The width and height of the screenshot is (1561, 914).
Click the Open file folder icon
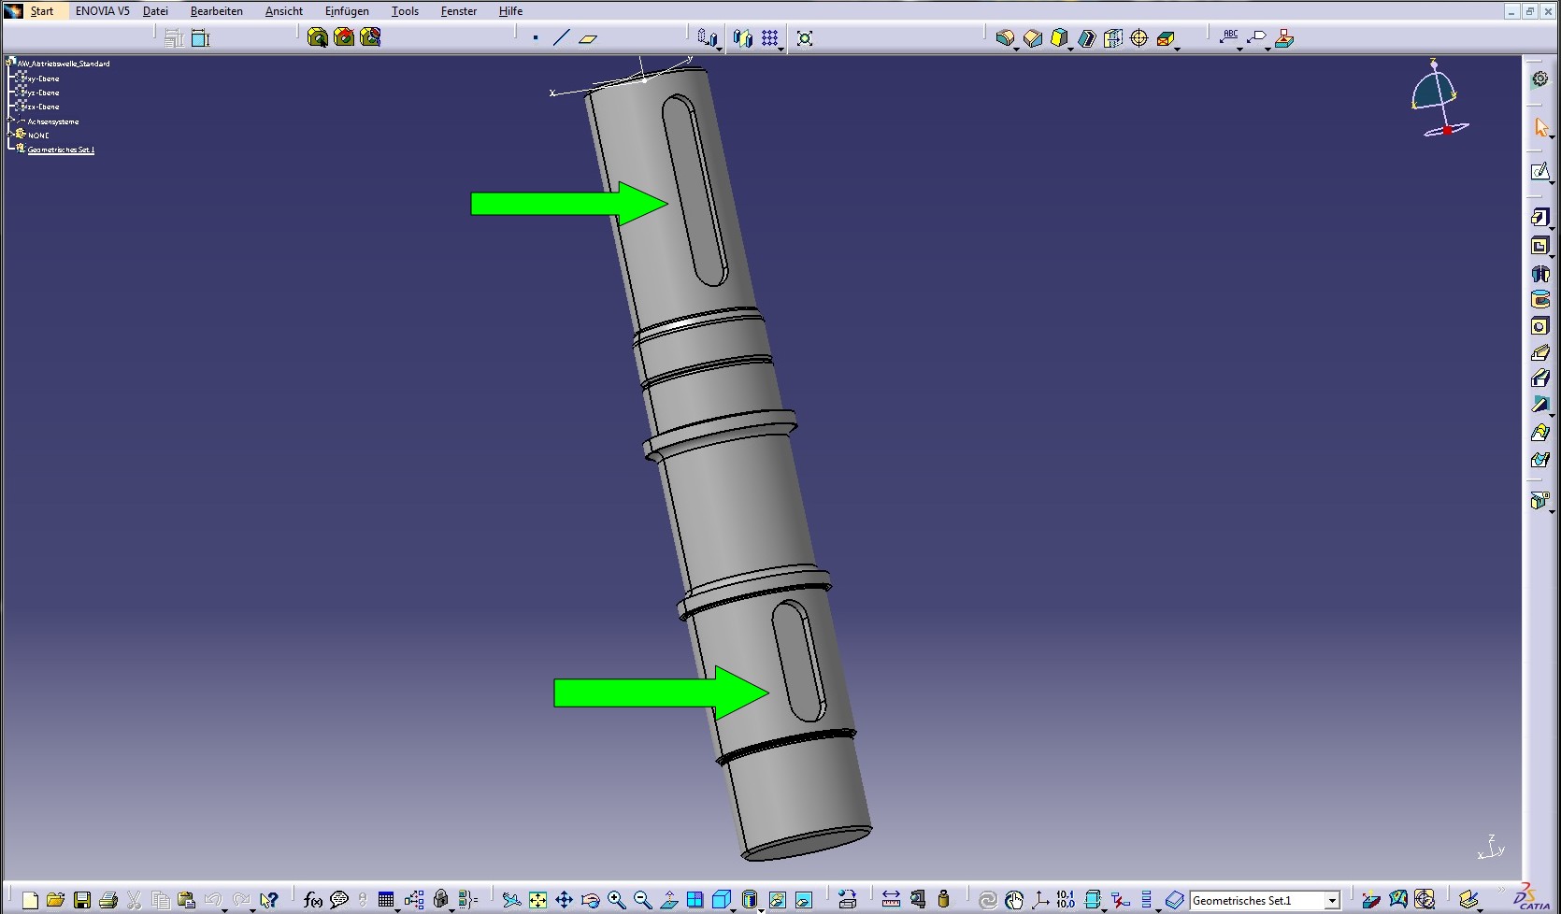(55, 900)
